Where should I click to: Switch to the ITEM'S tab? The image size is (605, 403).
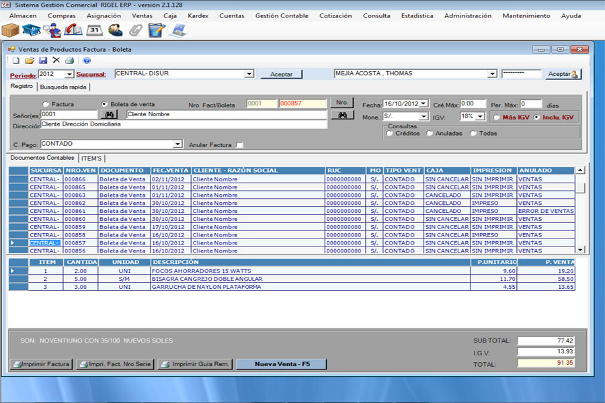coord(91,158)
